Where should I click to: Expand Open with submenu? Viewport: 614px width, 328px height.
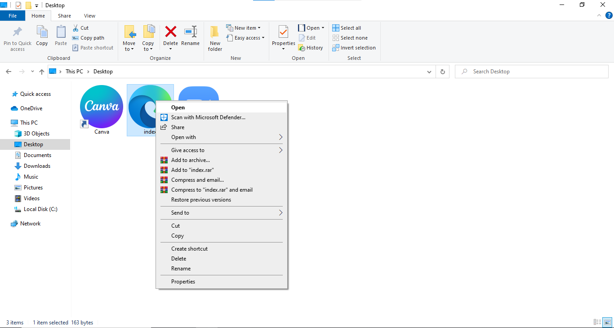(x=222, y=137)
